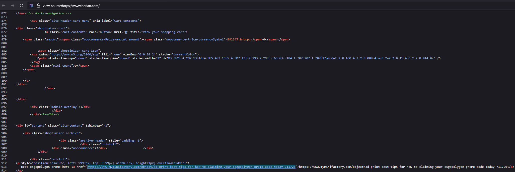Click the closing svg tag on line 885
The image size is (515, 172).
tap(35, 62)
